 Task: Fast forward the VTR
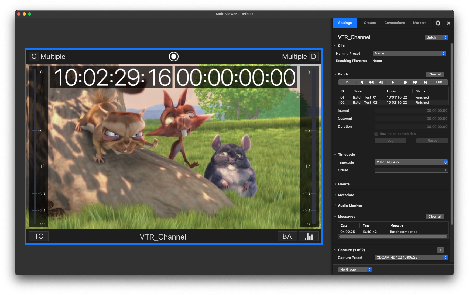pyautogui.click(x=415, y=82)
